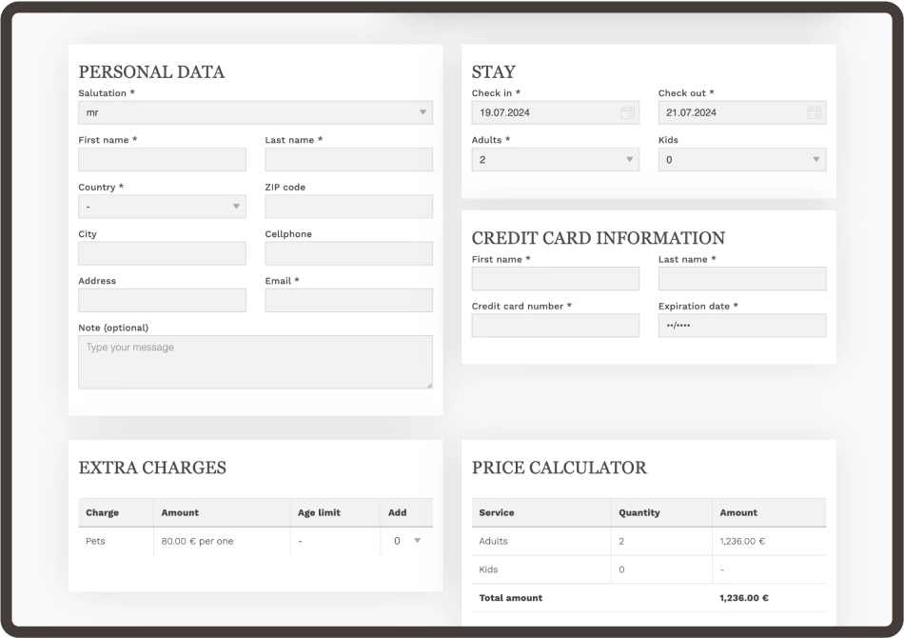This screenshot has height=638, width=904.
Task: Click the Pets charge row label
Action: click(x=96, y=541)
